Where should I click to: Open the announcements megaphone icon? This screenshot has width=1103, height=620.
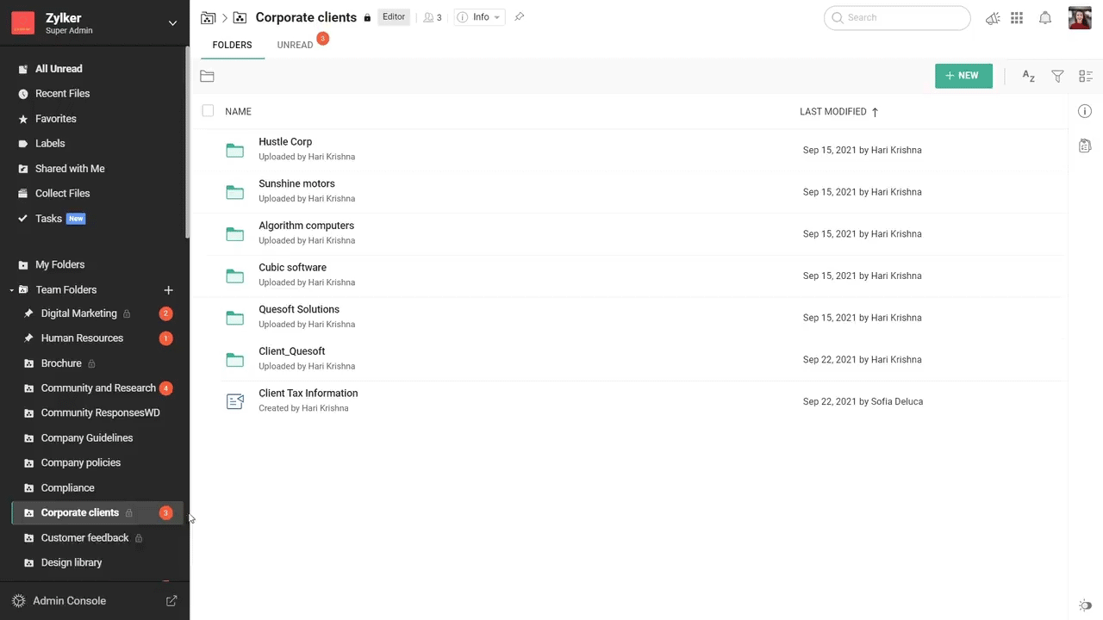(993, 18)
